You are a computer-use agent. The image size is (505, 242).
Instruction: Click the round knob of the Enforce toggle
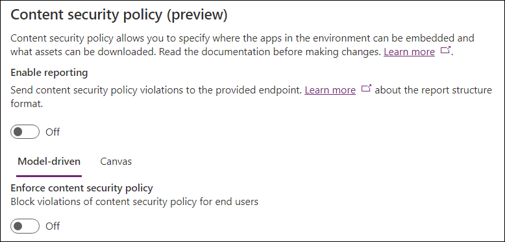18,226
